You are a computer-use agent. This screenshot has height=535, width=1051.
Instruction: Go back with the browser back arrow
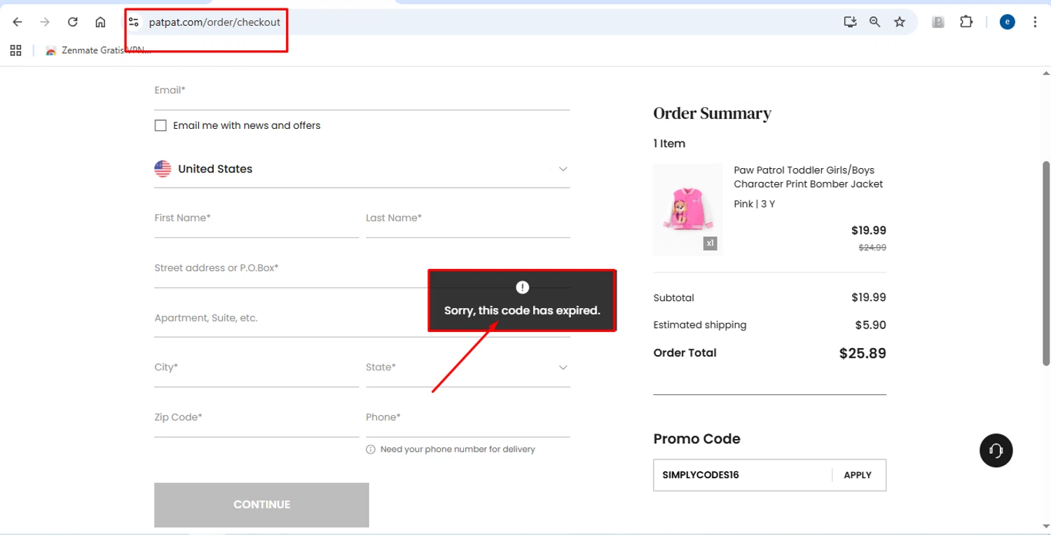(x=18, y=22)
